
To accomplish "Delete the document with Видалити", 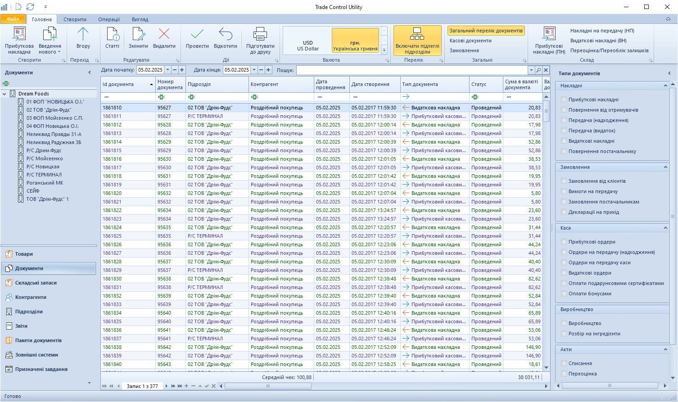I will [x=164, y=38].
